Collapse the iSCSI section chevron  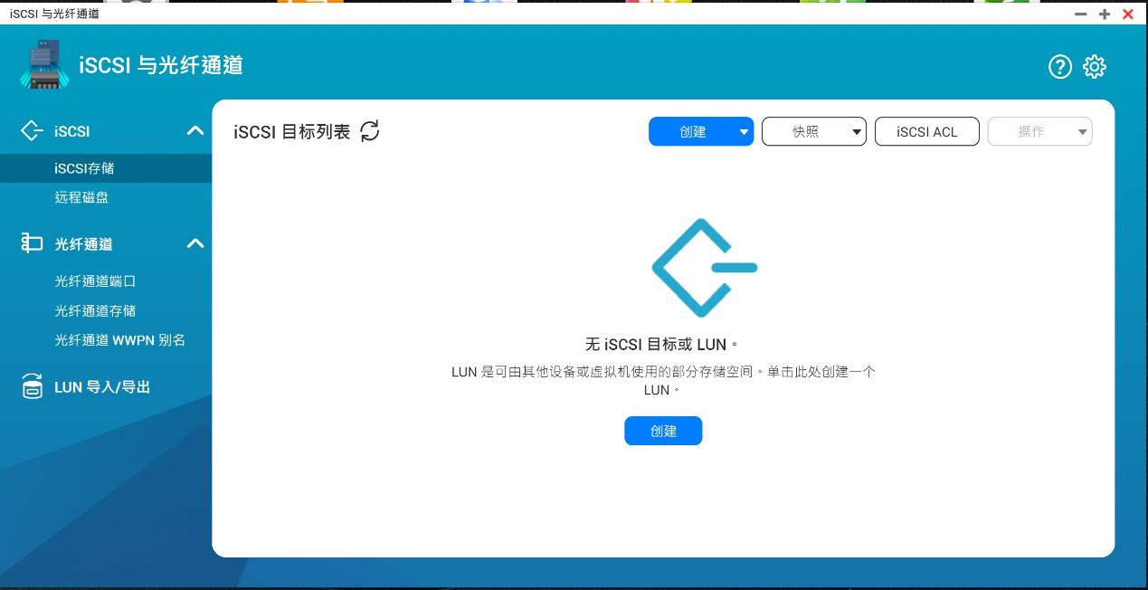coord(194,130)
